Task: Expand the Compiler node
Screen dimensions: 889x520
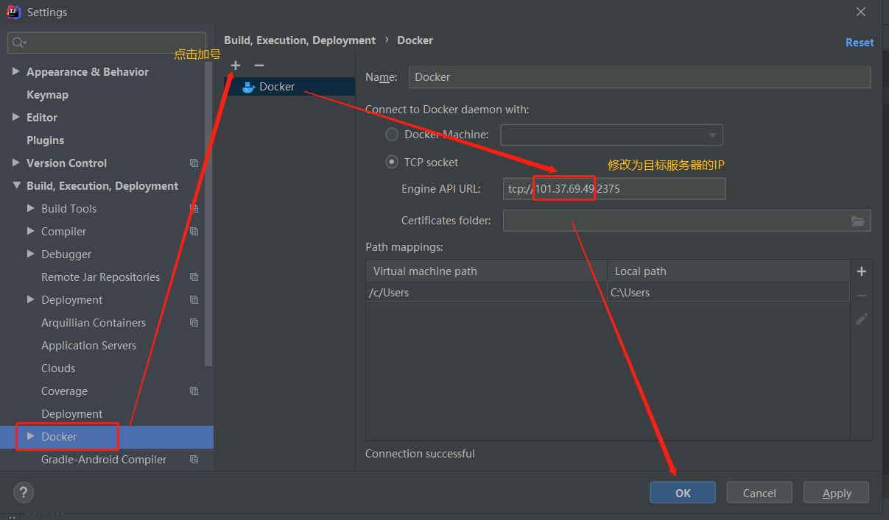Action: click(x=31, y=231)
